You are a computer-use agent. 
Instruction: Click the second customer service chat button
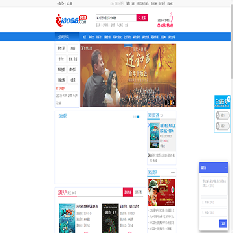(223, 126)
